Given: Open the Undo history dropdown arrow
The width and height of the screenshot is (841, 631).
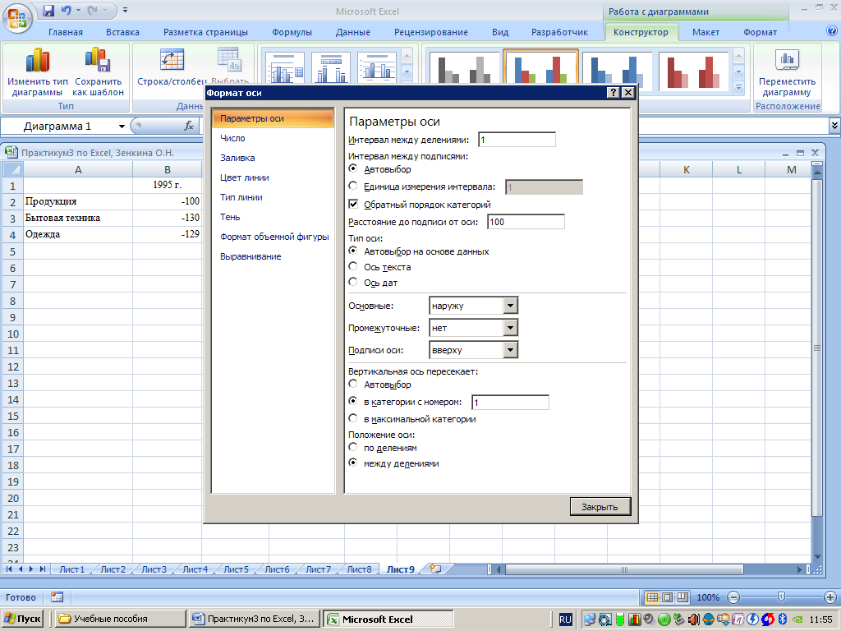Looking at the screenshot, I should (78, 10).
